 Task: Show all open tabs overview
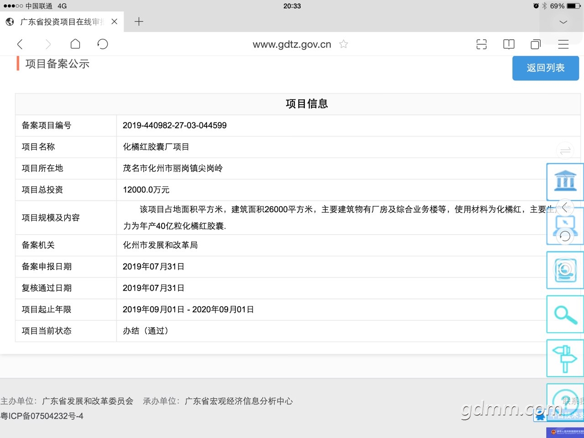pos(536,44)
